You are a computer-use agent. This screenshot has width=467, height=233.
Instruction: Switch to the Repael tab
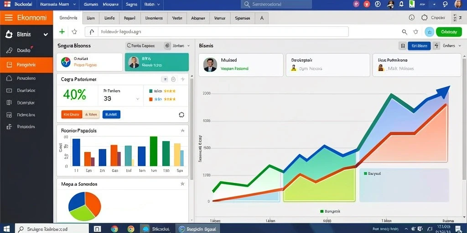(130, 18)
